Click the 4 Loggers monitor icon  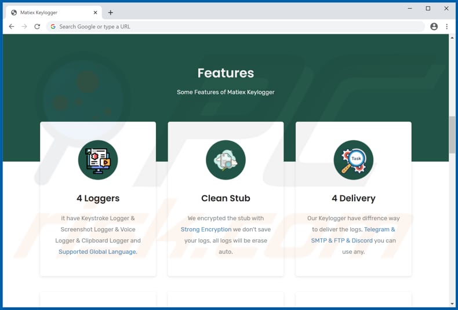(x=98, y=160)
